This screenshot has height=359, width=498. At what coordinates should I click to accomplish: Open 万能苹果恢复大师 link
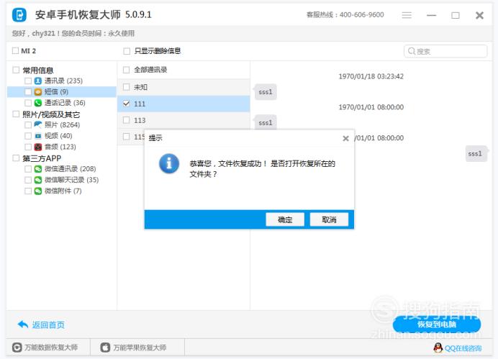pyautogui.click(x=140, y=347)
